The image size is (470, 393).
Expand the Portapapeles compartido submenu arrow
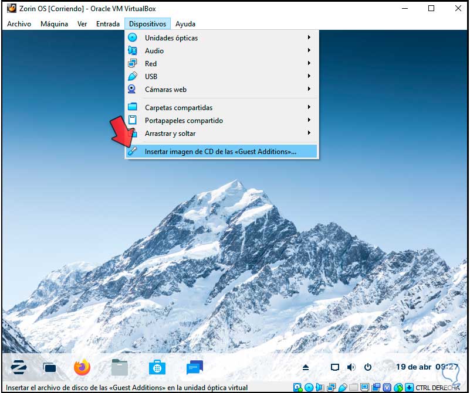[x=309, y=120]
